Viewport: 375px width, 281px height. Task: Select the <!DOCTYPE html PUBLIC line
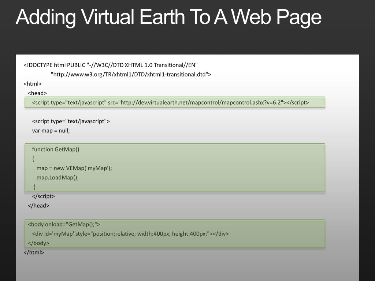pos(111,65)
